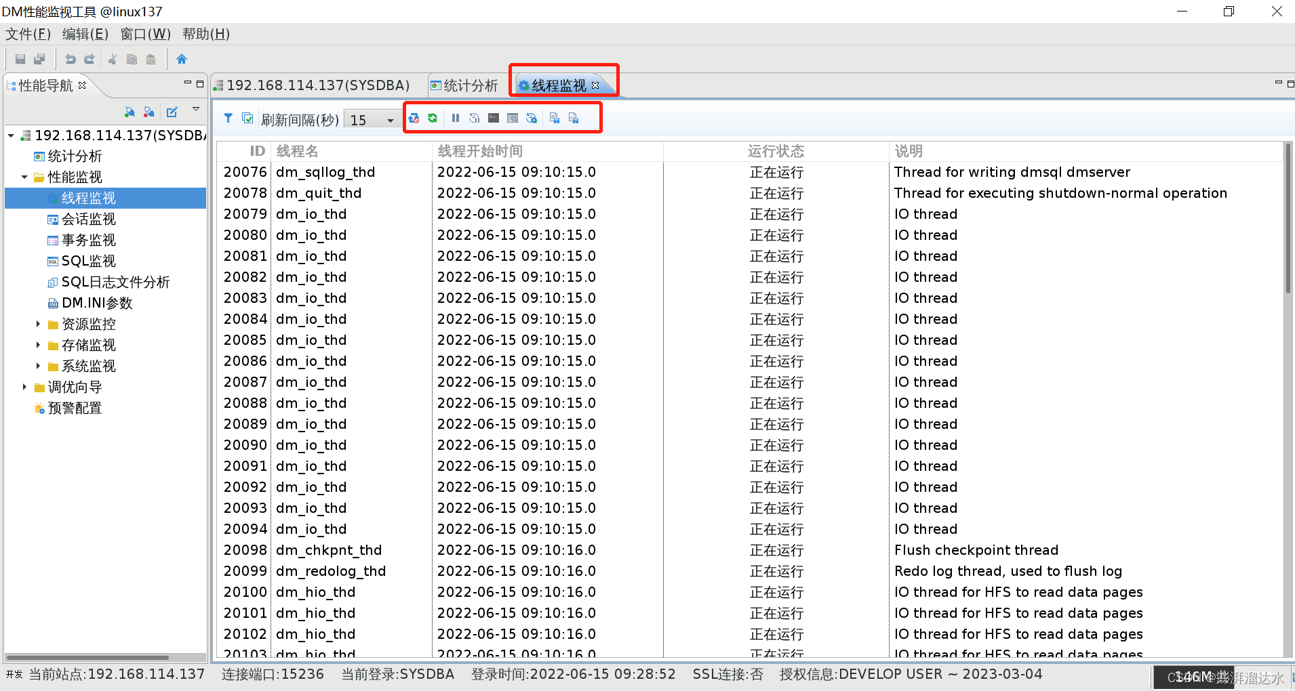Open 预警配置 in the tree
The width and height of the screenshot is (1295, 691).
point(68,409)
